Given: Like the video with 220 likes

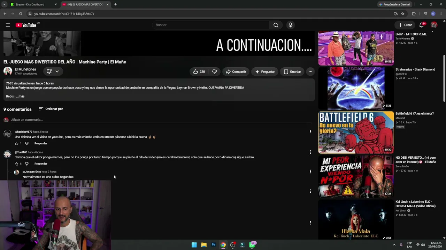Looking at the screenshot, I should (199, 72).
